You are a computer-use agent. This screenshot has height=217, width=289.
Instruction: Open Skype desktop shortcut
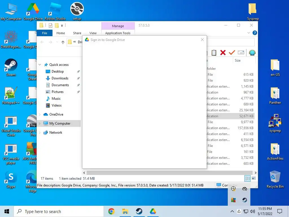11,179
